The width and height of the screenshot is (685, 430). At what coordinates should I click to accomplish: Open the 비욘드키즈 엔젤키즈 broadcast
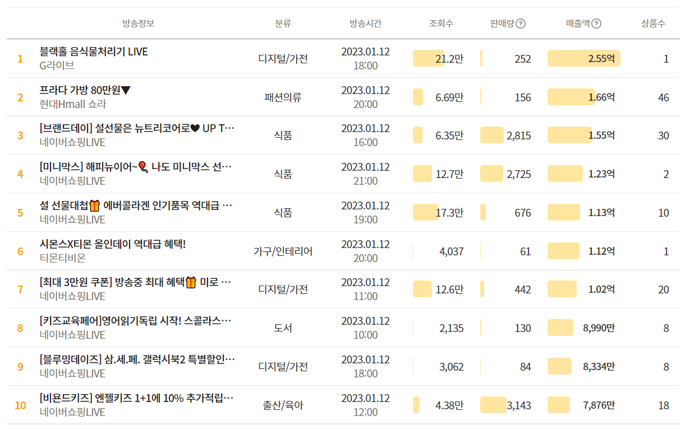pos(137,398)
